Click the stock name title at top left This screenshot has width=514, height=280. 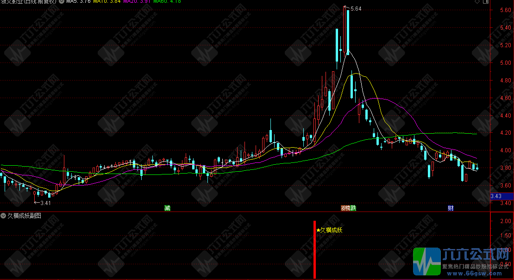(x=29, y=1)
